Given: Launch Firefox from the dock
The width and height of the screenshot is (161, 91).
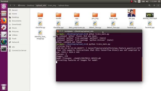Looking at the screenshot, I should tap(4, 21).
